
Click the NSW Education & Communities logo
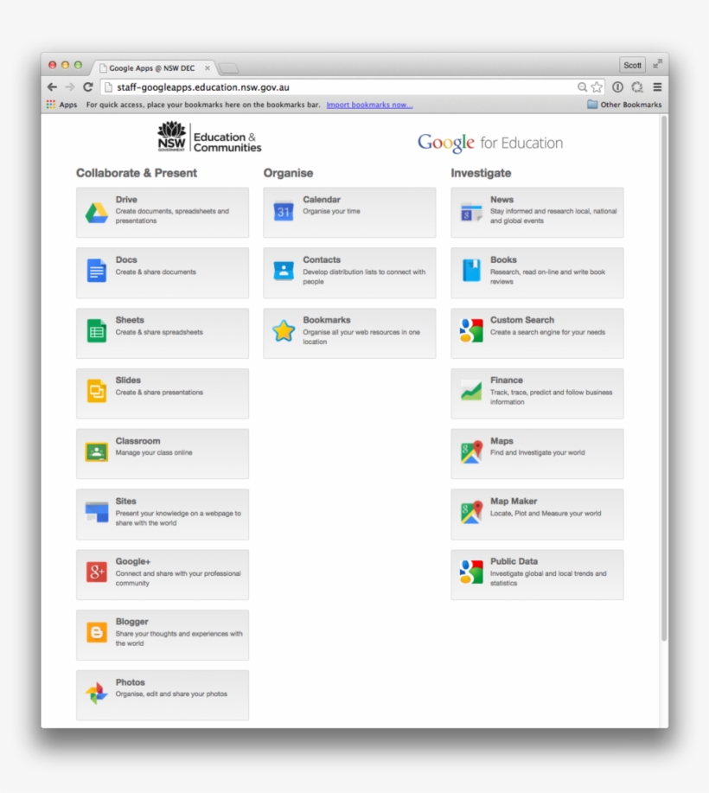(x=209, y=137)
